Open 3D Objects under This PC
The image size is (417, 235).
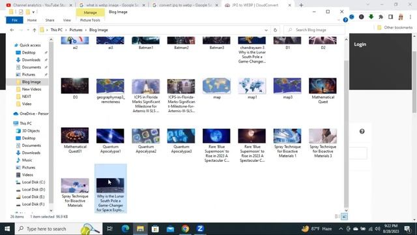[31, 131]
